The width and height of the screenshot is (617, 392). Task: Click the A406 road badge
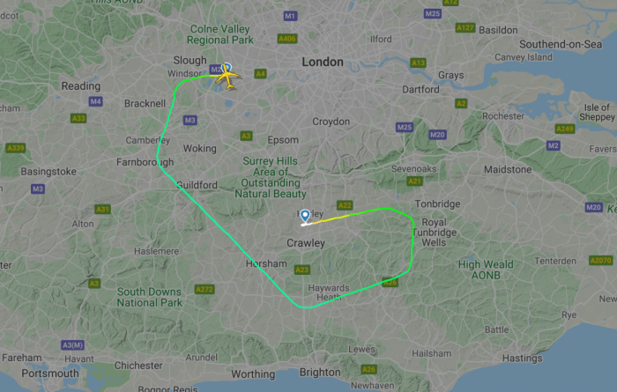pos(287,39)
